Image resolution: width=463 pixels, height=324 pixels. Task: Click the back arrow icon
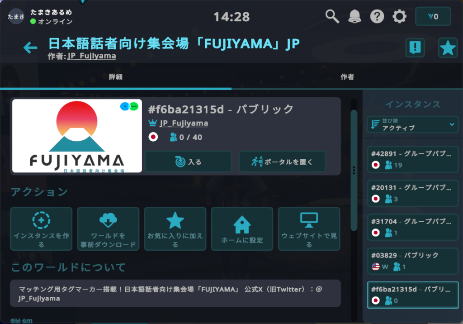pyautogui.click(x=30, y=48)
